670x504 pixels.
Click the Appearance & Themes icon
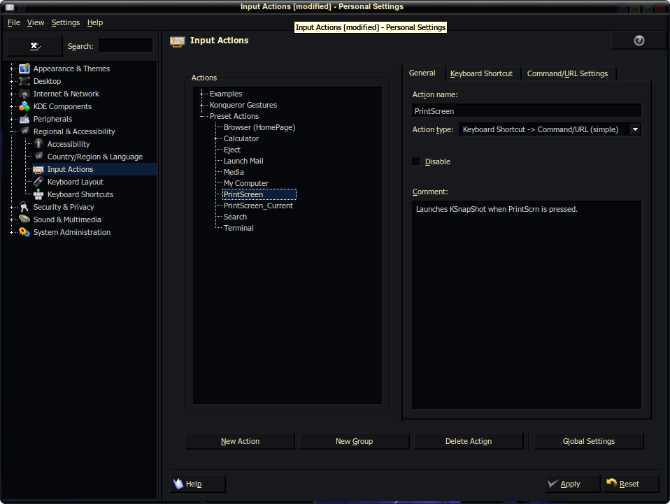pos(24,69)
